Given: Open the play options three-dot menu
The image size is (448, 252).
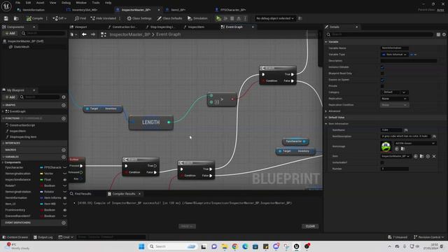Looking at the screenshot, I should [245, 18].
